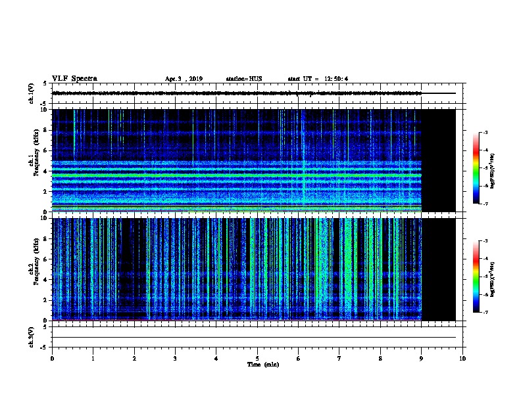This screenshot has height=402, width=521.
Task: Click time axis tick label "1"
Action: 93,358
